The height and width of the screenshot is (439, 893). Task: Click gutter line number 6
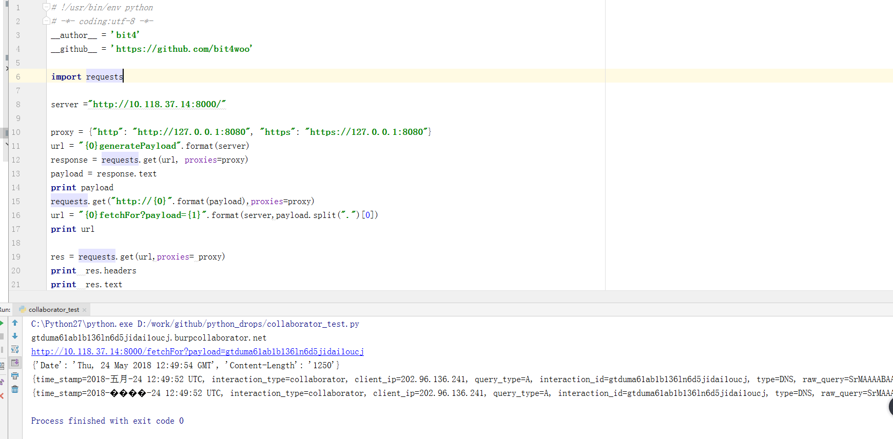[18, 77]
